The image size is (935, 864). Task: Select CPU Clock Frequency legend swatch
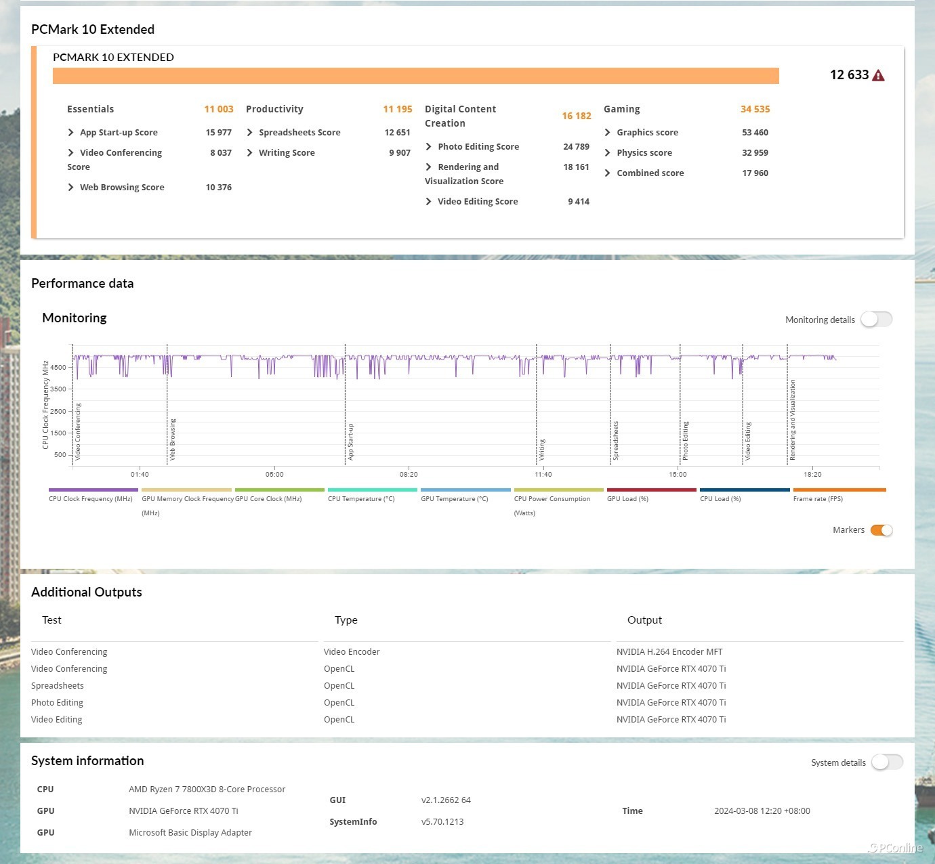(x=93, y=490)
